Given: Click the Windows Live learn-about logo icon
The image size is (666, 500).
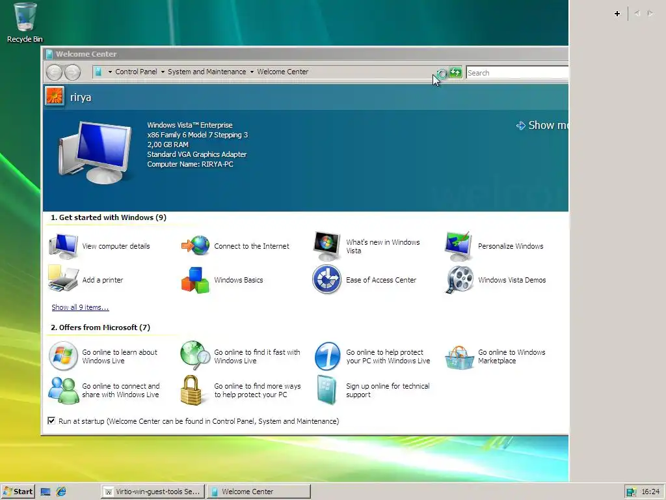Looking at the screenshot, I should click(x=63, y=356).
